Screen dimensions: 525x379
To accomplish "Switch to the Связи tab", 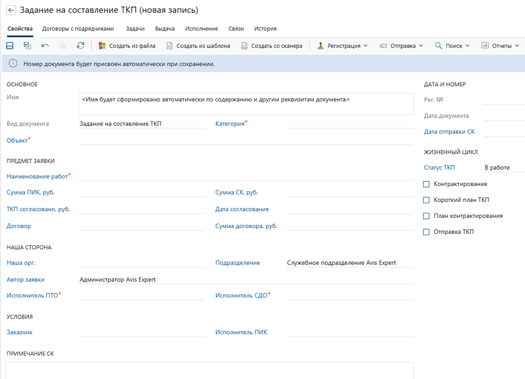I will coord(236,29).
